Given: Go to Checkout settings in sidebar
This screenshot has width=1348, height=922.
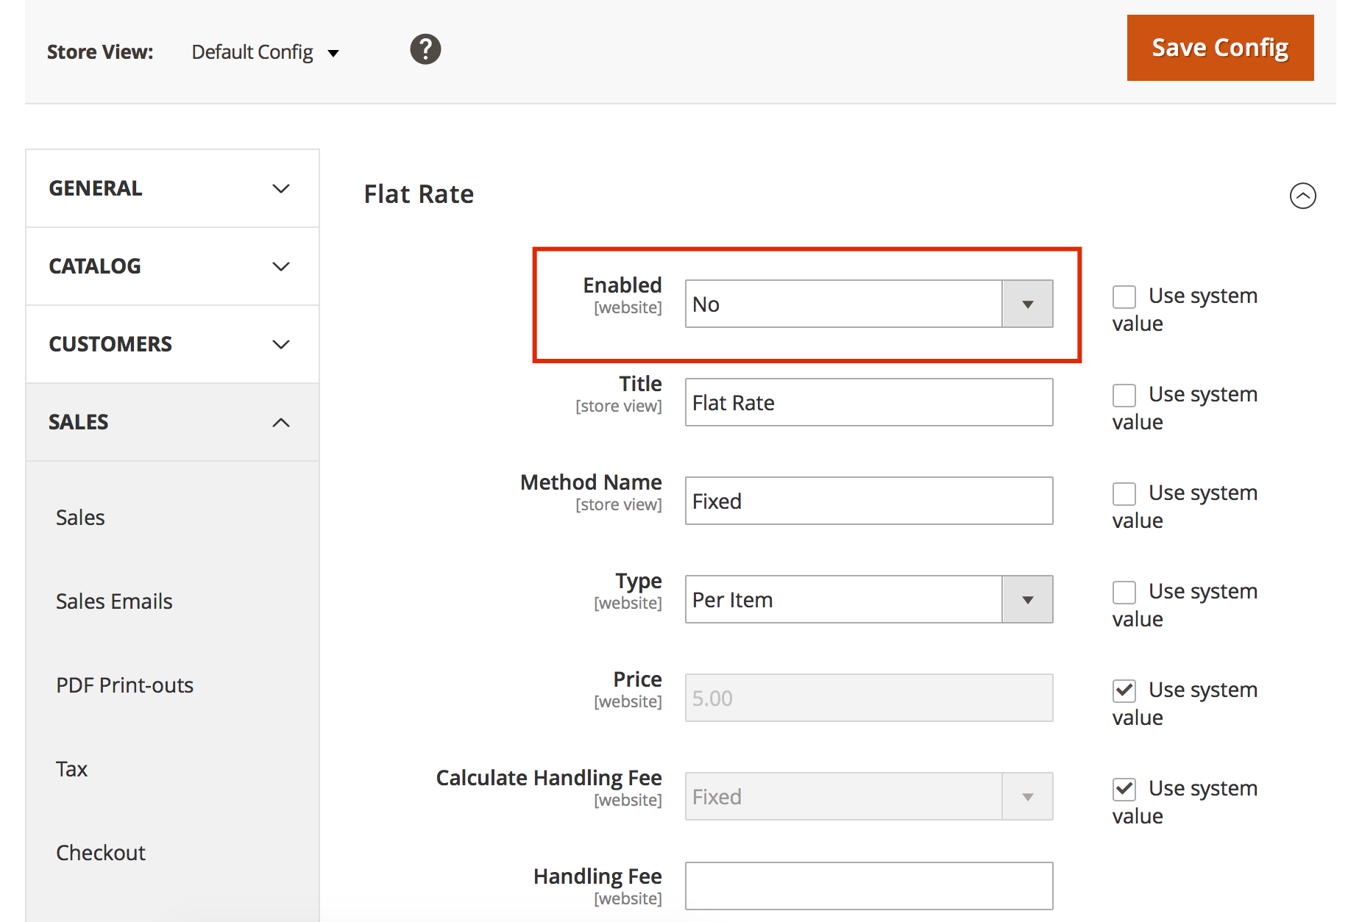Looking at the screenshot, I should (101, 853).
